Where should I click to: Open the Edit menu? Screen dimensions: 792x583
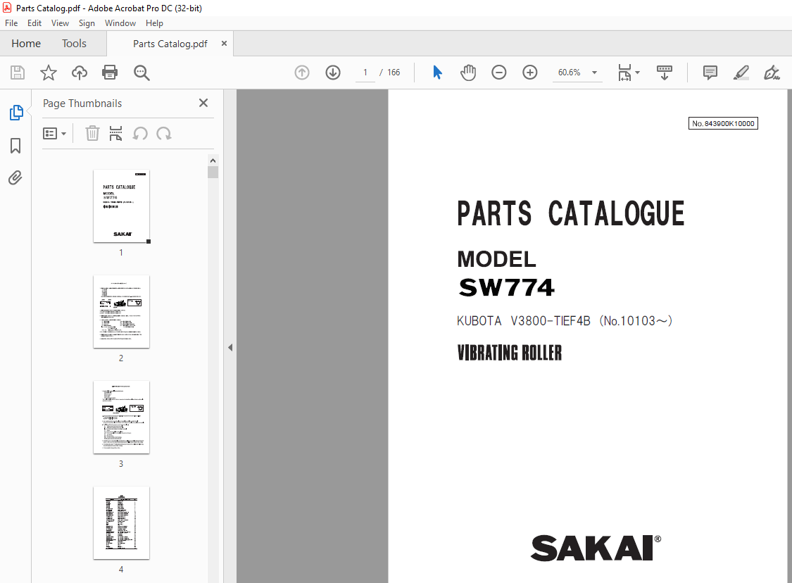tap(34, 23)
